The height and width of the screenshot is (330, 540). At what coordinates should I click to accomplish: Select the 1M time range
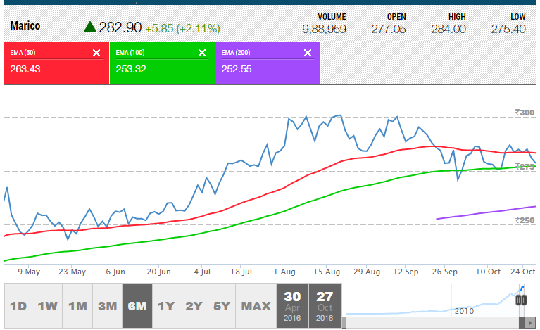[77, 306]
